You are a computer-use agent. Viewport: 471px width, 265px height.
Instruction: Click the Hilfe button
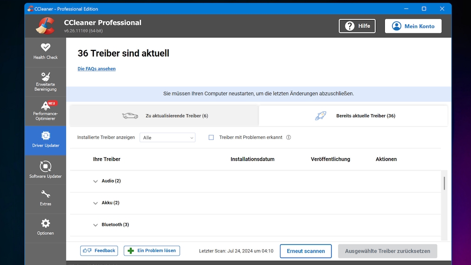click(357, 26)
